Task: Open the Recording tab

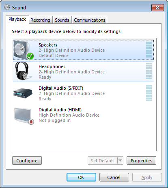Action: 40,20
